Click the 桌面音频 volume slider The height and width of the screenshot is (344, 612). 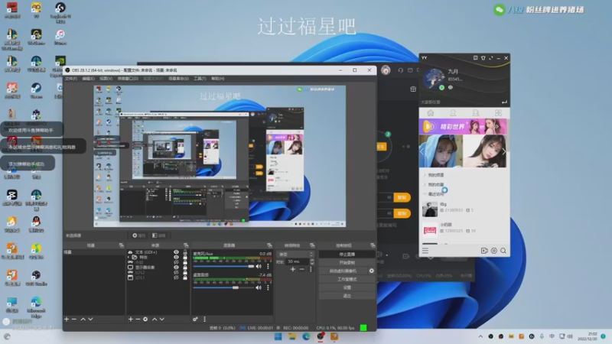pyautogui.click(x=223, y=287)
